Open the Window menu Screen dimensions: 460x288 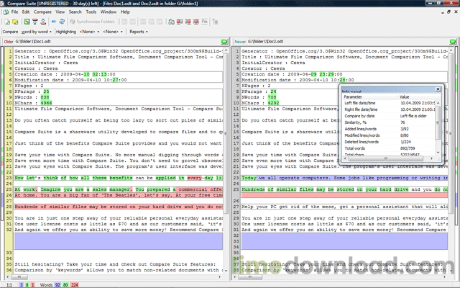(x=109, y=12)
